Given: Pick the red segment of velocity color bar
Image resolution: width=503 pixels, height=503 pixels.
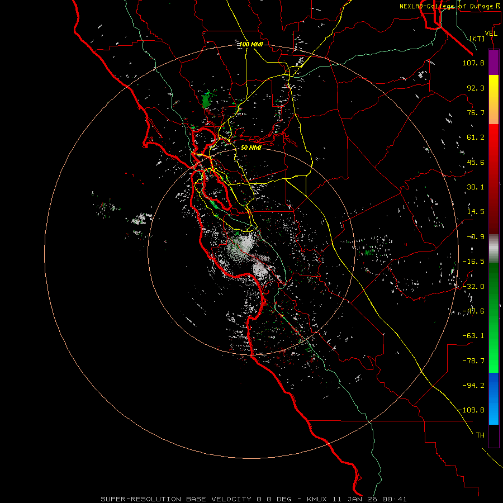Looking at the screenshot, I should click(x=493, y=179).
